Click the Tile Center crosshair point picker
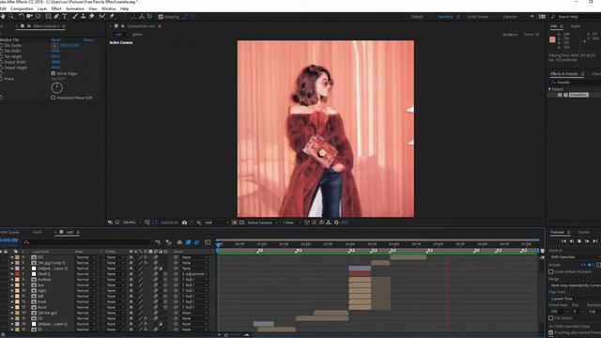This screenshot has height=338, width=601. tap(54, 45)
